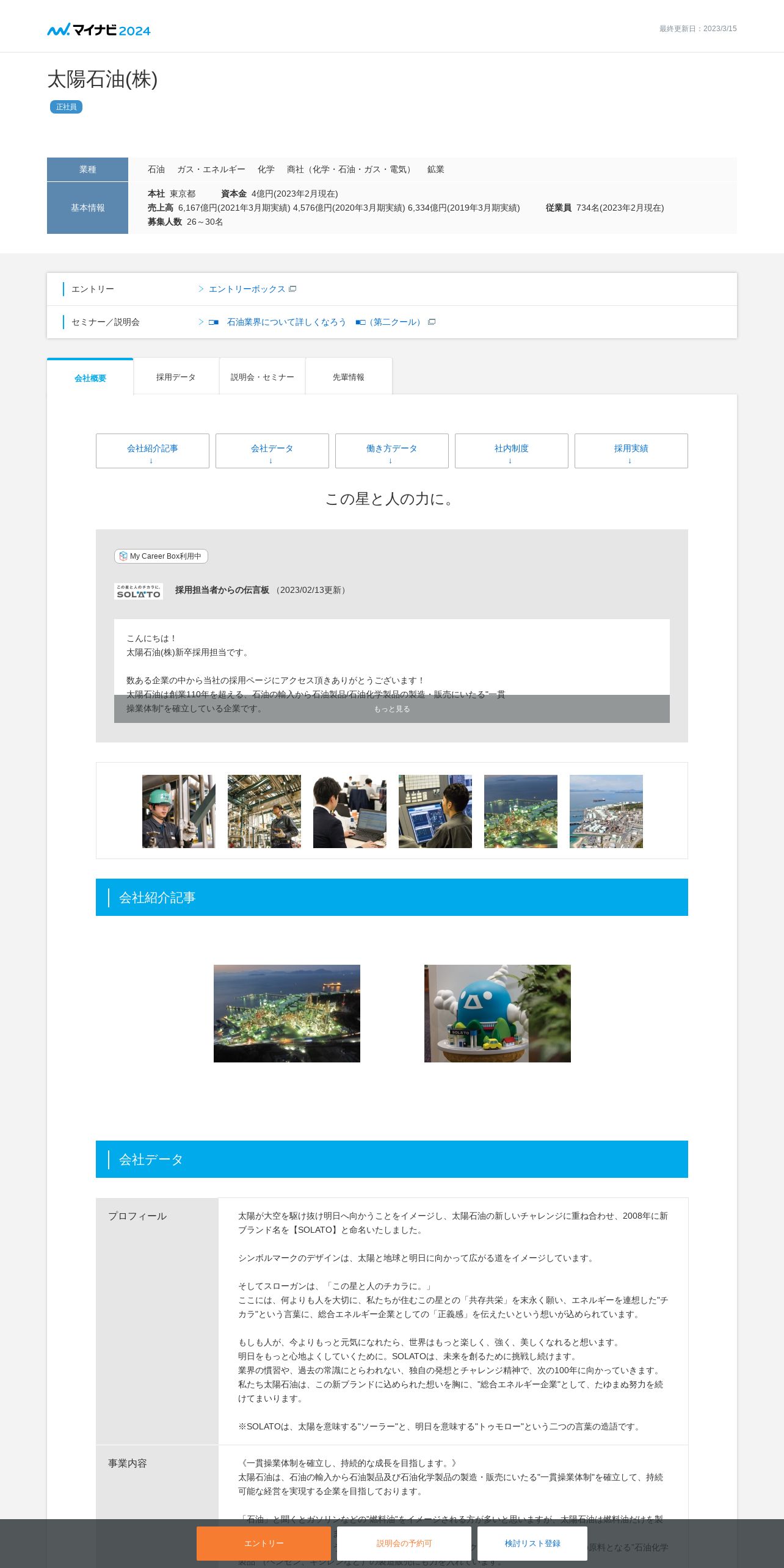
Task: Click the 会社紹介記事 section header
Action: [x=392, y=898]
